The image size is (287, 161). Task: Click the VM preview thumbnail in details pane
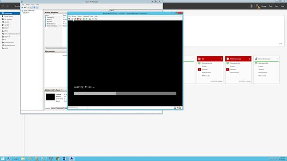point(50,97)
